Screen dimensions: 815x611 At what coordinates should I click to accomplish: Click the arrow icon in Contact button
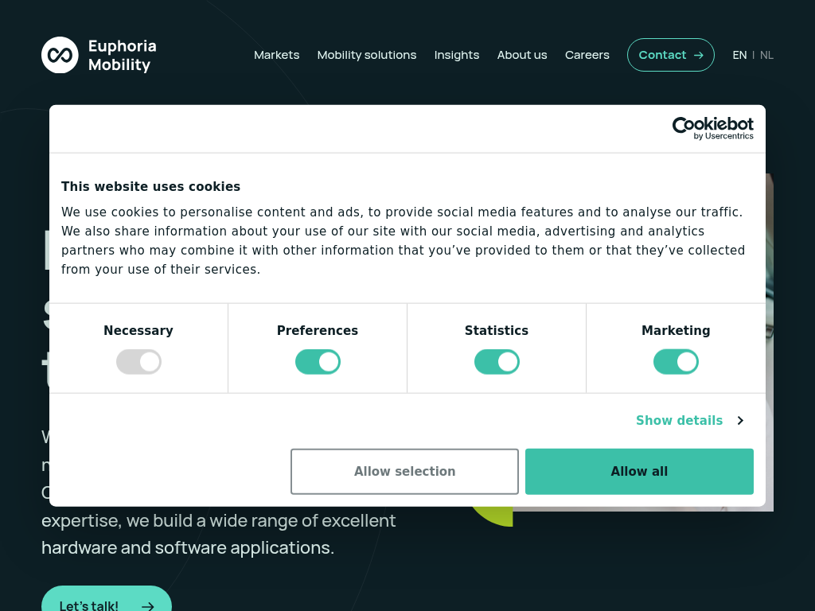point(698,55)
